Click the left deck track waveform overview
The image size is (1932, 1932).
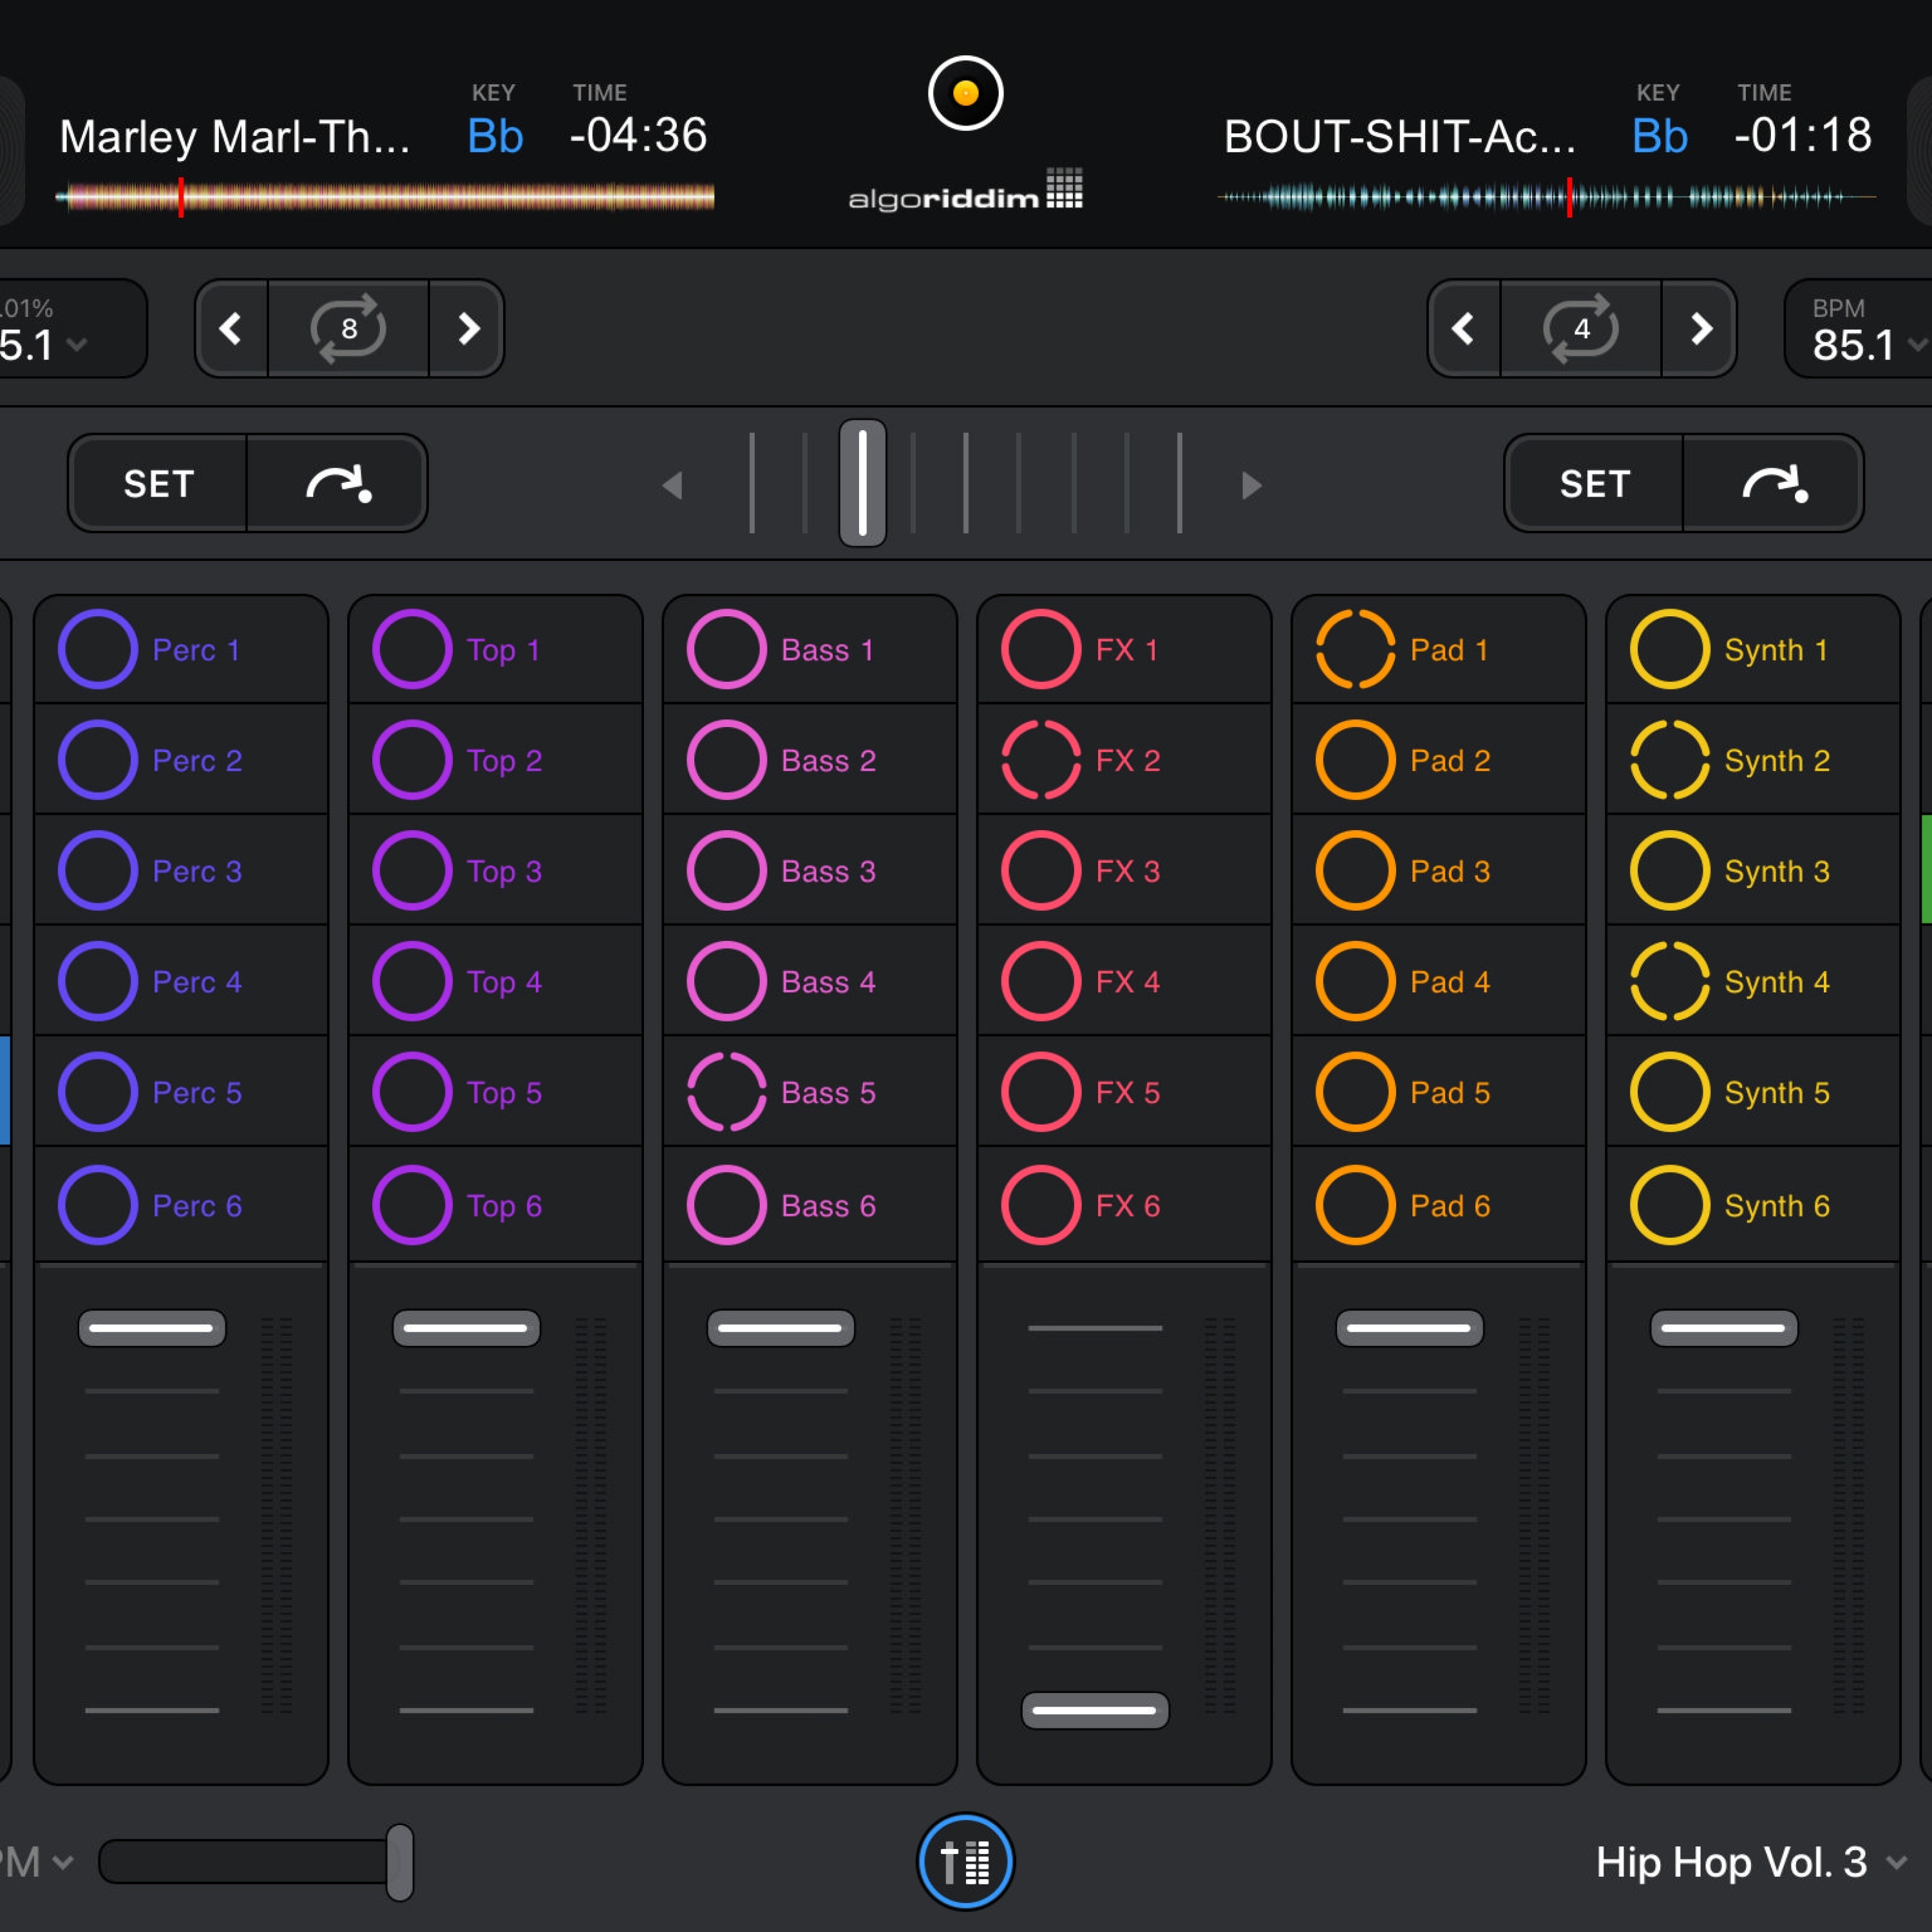[x=385, y=197]
